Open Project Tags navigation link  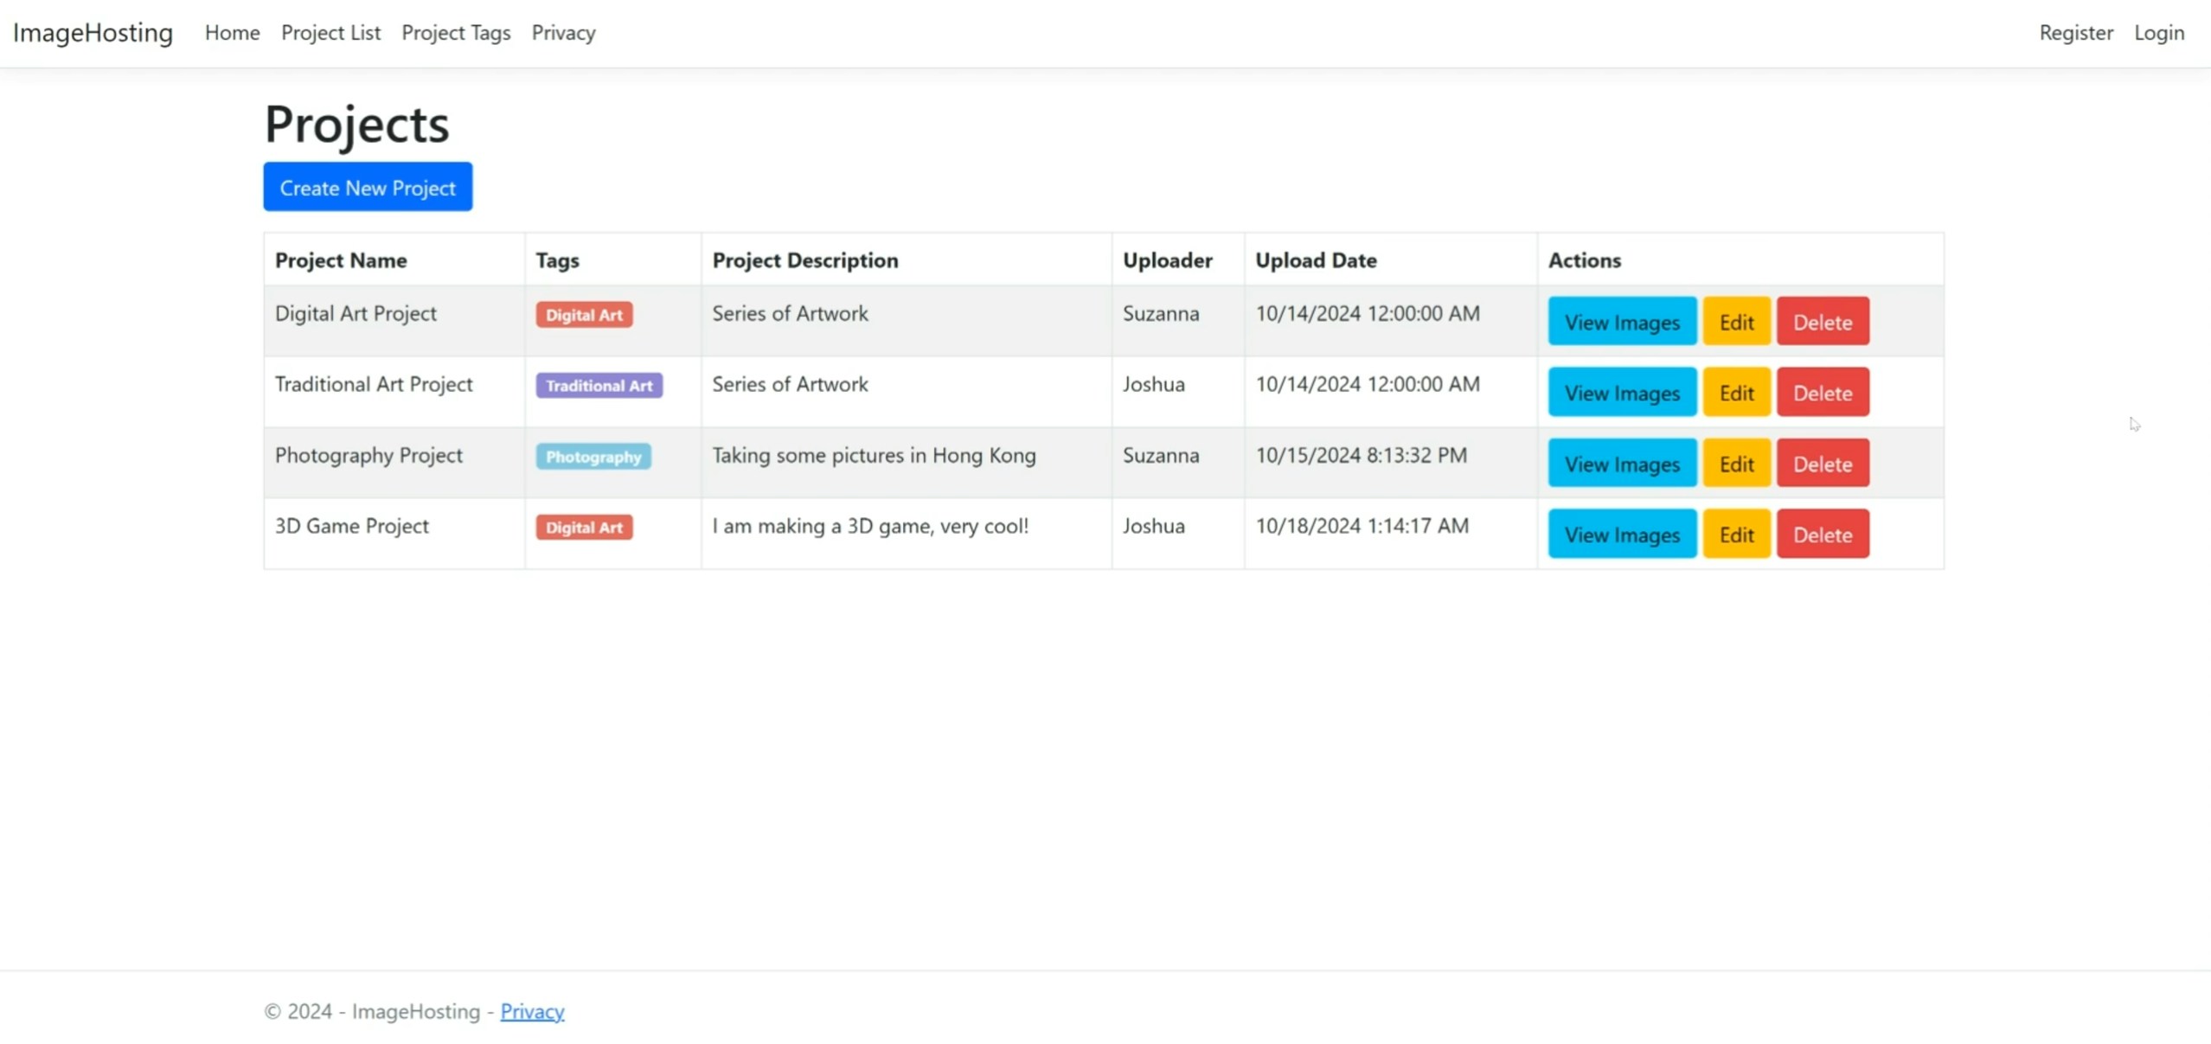pyautogui.click(x=456, y=33)
